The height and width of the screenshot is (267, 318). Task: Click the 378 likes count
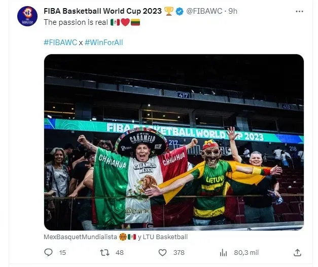(179, 253)
